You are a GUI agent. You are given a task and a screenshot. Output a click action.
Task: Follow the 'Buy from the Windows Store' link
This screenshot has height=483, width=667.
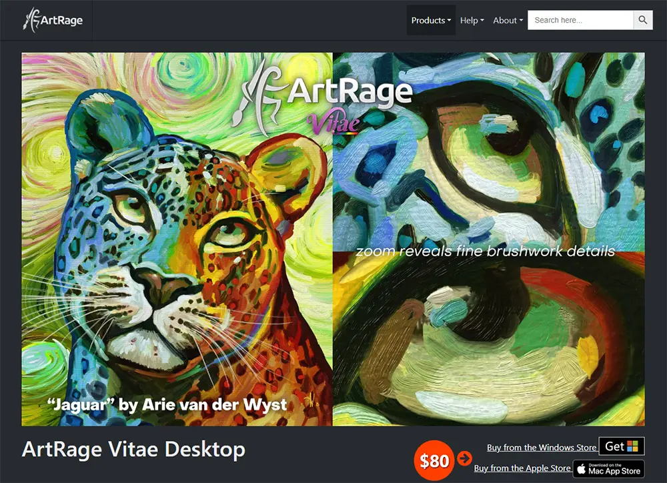[542, 447]
